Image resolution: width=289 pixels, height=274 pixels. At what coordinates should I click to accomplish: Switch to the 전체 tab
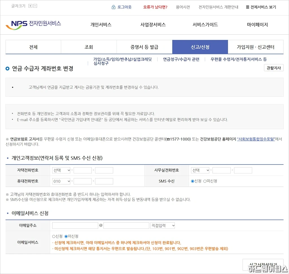33,47
